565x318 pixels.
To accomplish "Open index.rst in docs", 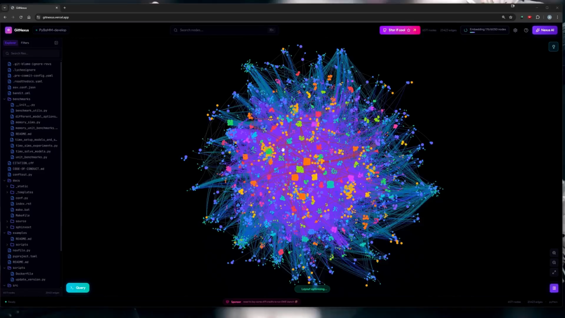I will (x=23, y=204).
